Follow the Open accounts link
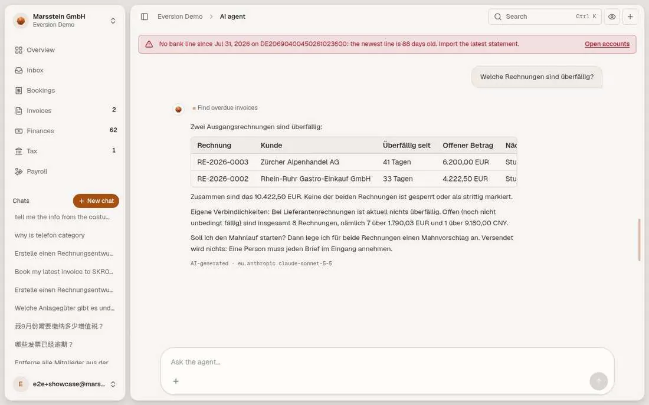 tap(607, 44)
